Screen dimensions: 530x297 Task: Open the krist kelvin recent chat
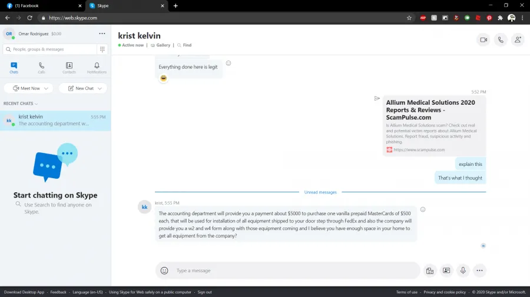click(55, 121)
